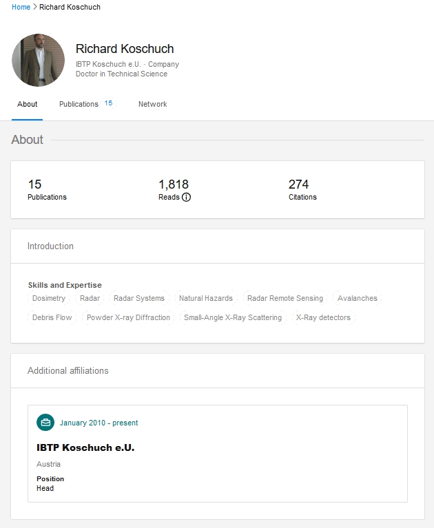
Task: Click the Reads info circle icon
Action: [186, 197]
